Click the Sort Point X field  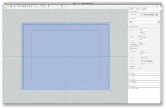click(x=145, y=51)
